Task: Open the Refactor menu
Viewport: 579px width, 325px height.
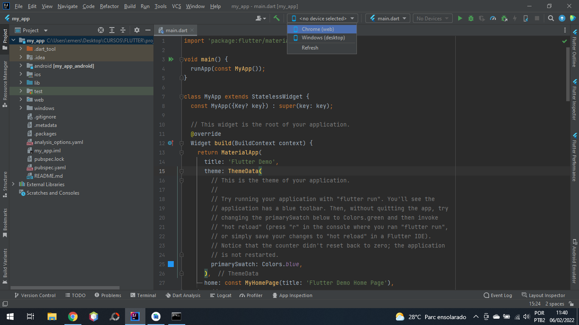Action: click(x=109, y=6)
